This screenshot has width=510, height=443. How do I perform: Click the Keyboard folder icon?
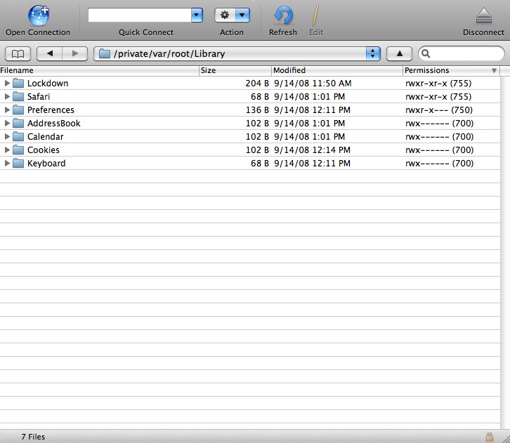18,163
